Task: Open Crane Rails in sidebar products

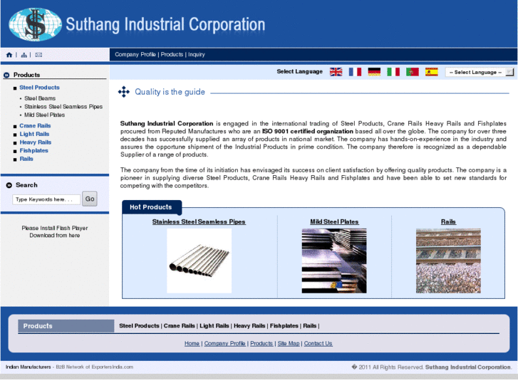Action: coord(35,126)
